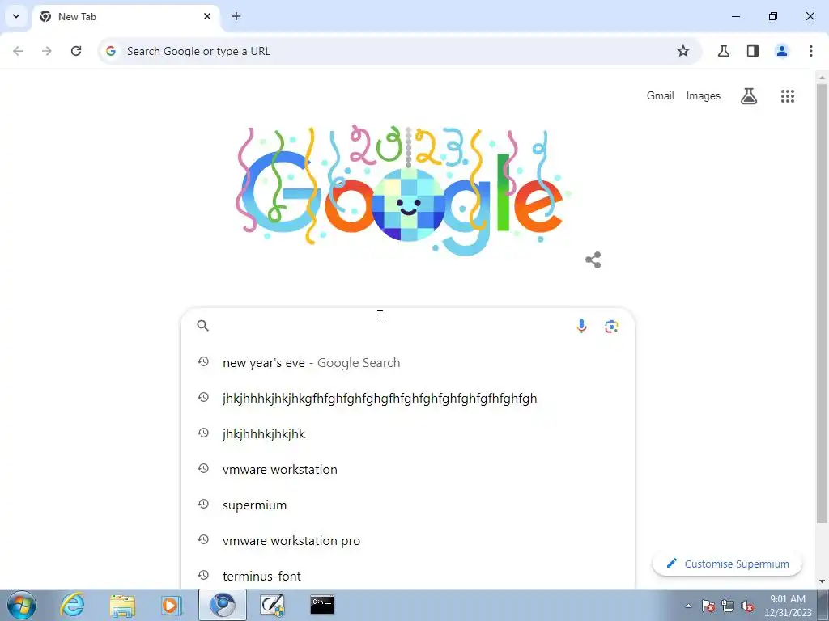Select the New Tab tab
829x621 pixels.
point(125,17)
